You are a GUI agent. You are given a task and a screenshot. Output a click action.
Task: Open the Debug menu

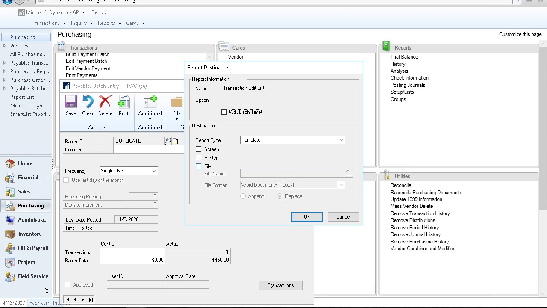pos(99,12)
